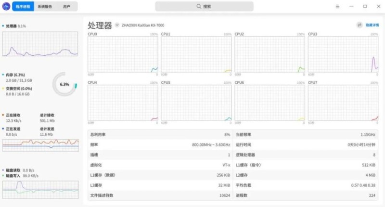Select the 内存 (6.3%) sidebar entry
385x207 pixels.
pyautogui.click(x=17, y=75)
